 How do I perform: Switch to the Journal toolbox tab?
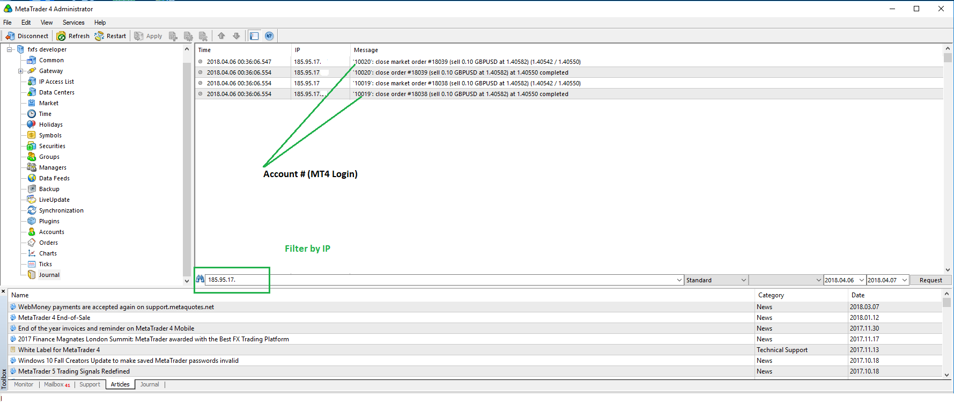(x=150, y=384)
